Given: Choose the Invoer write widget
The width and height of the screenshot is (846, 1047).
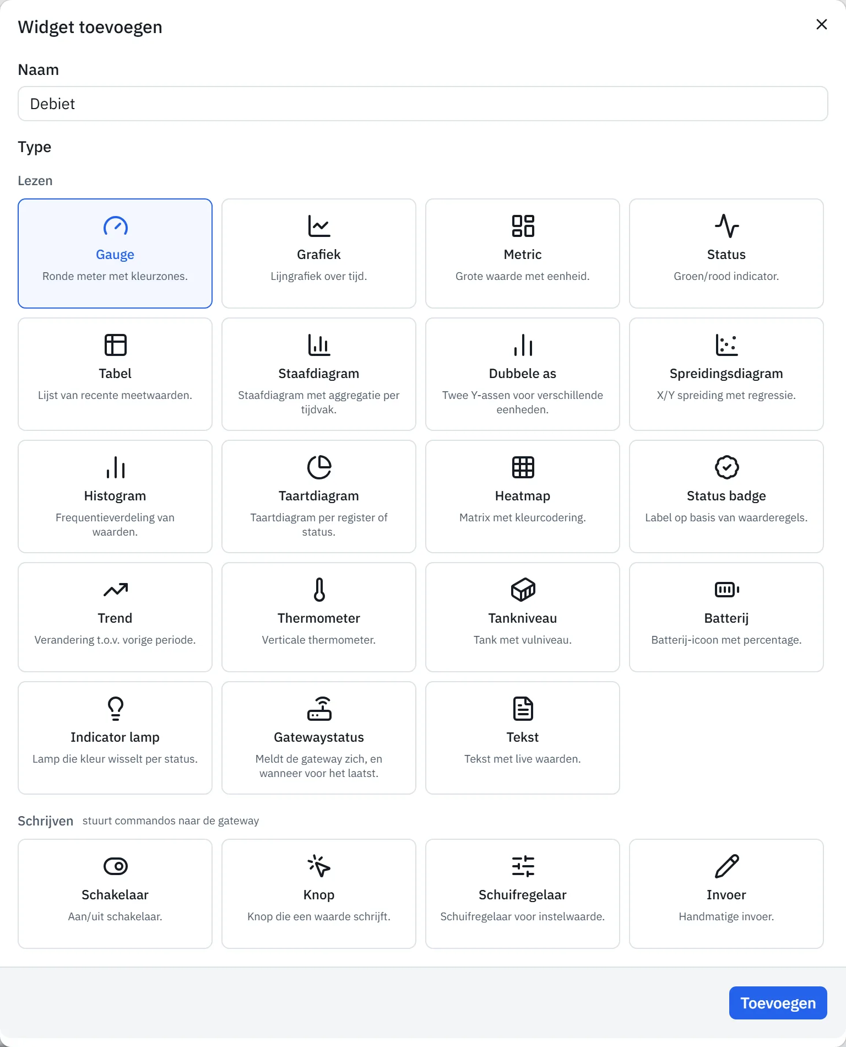Looking at the screenshot, I should 726,894.
